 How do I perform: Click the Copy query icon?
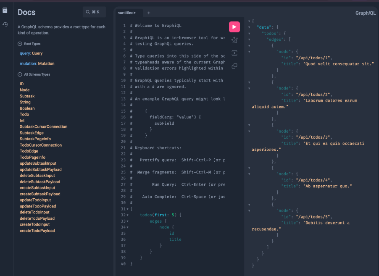(x=234, y=66)
